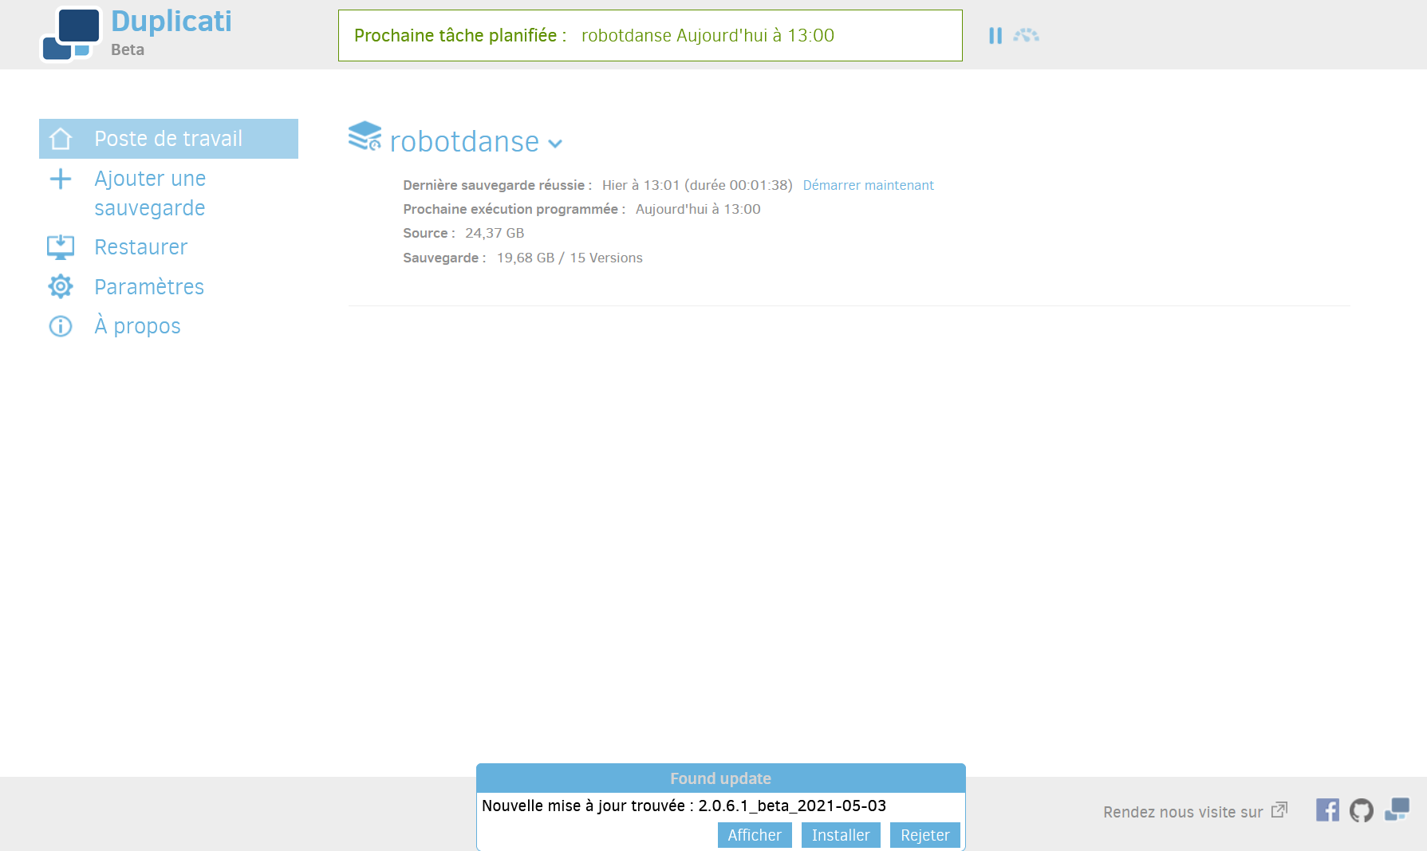Open the Restaurer menu item
Screen dimensions: 1427x851
click(140, 247)
